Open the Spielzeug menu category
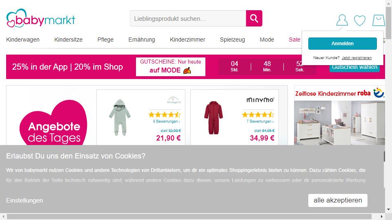This screenshot has height=220, width=392. point(232,40)
